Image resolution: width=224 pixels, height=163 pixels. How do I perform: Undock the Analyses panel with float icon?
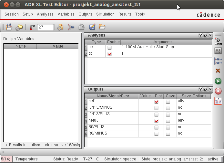click(x=206, y=35)
